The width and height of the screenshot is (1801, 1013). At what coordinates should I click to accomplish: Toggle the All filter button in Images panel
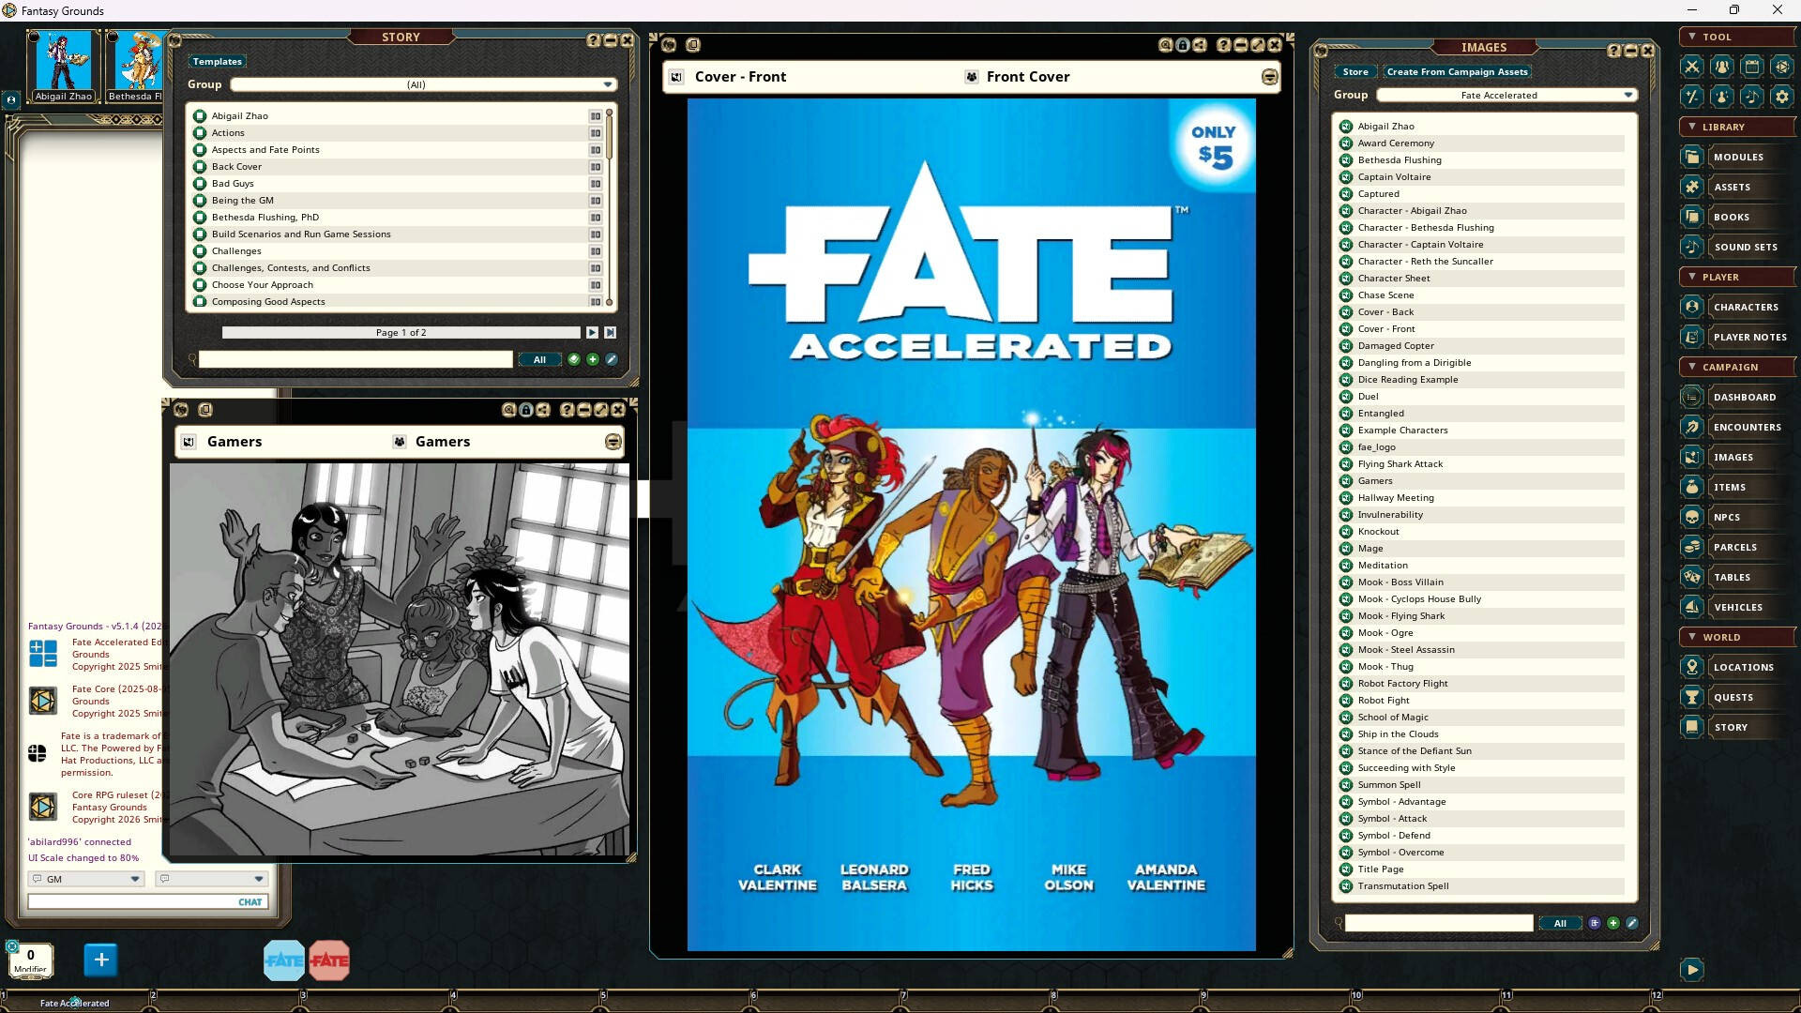click(x=1559, y=923)
